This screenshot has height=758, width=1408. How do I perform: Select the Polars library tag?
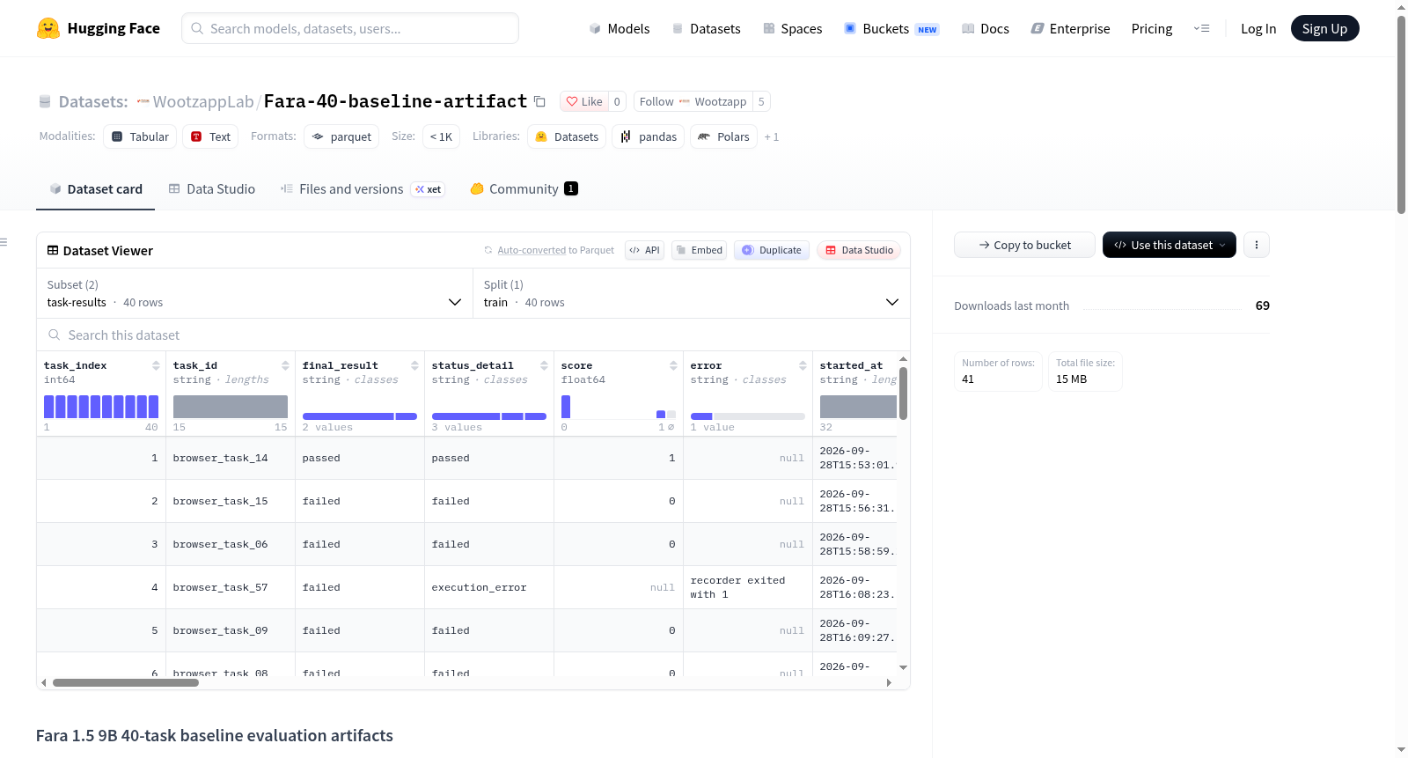(x=724, y=136)
